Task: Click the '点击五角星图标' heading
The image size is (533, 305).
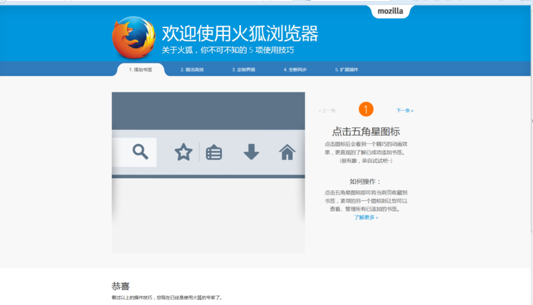Action: pyautogui.click(x=366, y=132)
